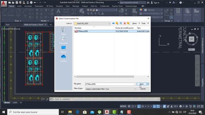Toggle clean screen in status bar
This screenshot has width=205, height=115.
199,106
